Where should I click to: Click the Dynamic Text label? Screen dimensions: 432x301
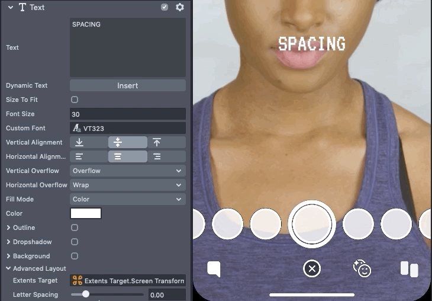(x=27, y=85)
